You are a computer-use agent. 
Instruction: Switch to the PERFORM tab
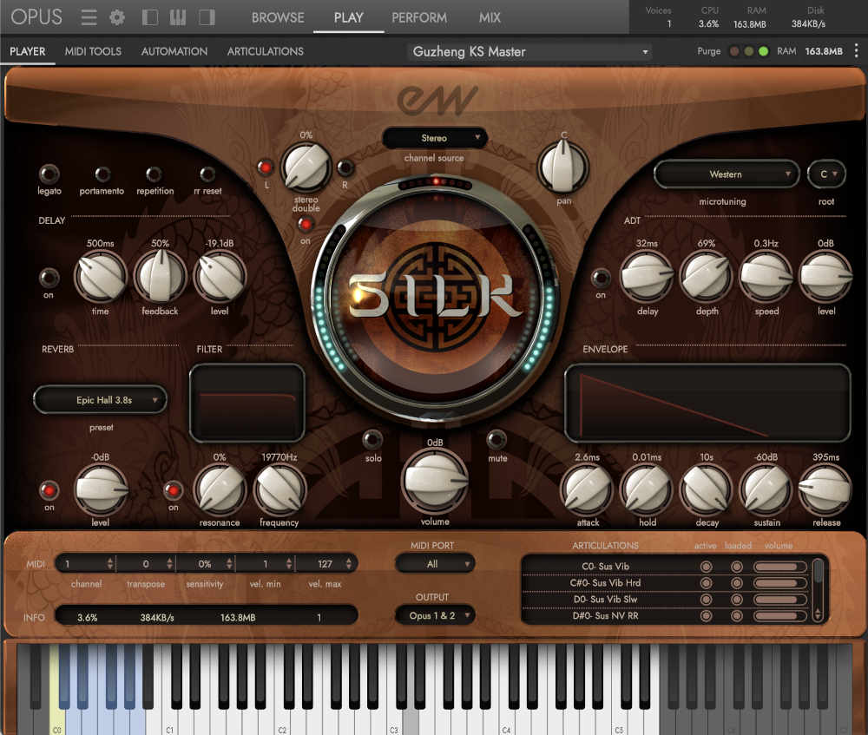coord(419,16)
